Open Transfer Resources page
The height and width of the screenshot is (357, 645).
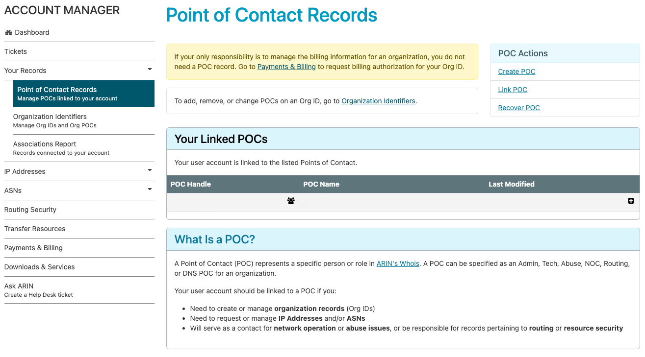click(35, 229)
